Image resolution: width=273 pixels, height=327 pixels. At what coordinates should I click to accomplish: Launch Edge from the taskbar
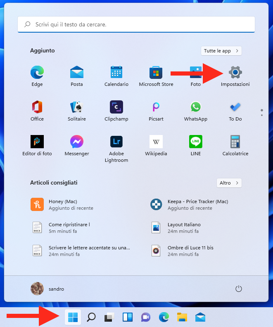click(x=164, y=317)
